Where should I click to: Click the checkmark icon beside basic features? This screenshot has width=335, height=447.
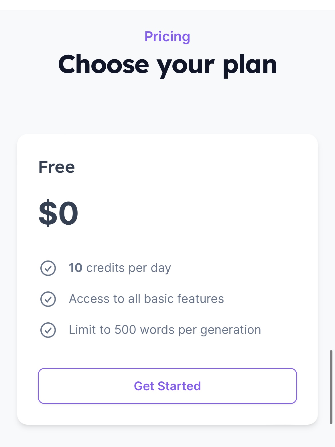pos(48,299)
